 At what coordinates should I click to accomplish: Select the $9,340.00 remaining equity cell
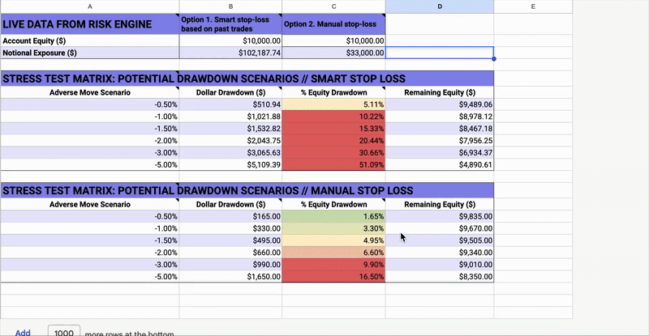click(x=440, y=252)
